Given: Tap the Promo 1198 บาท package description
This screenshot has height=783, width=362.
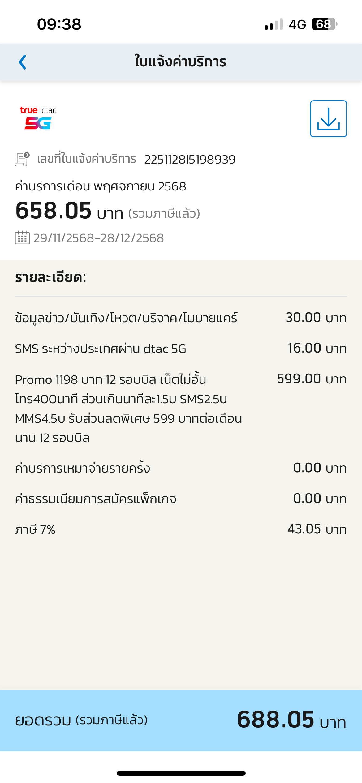Looking at the screenshot, I should [x=128, y=408].
